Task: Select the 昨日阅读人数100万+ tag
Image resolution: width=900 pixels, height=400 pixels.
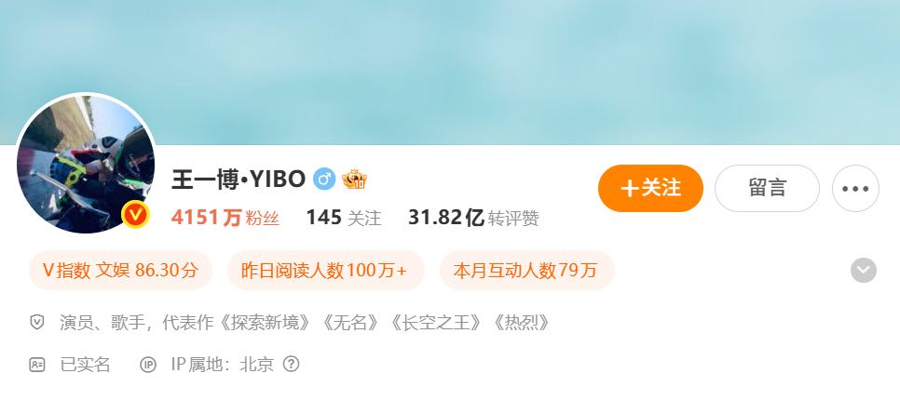Action: coord(325,270)
